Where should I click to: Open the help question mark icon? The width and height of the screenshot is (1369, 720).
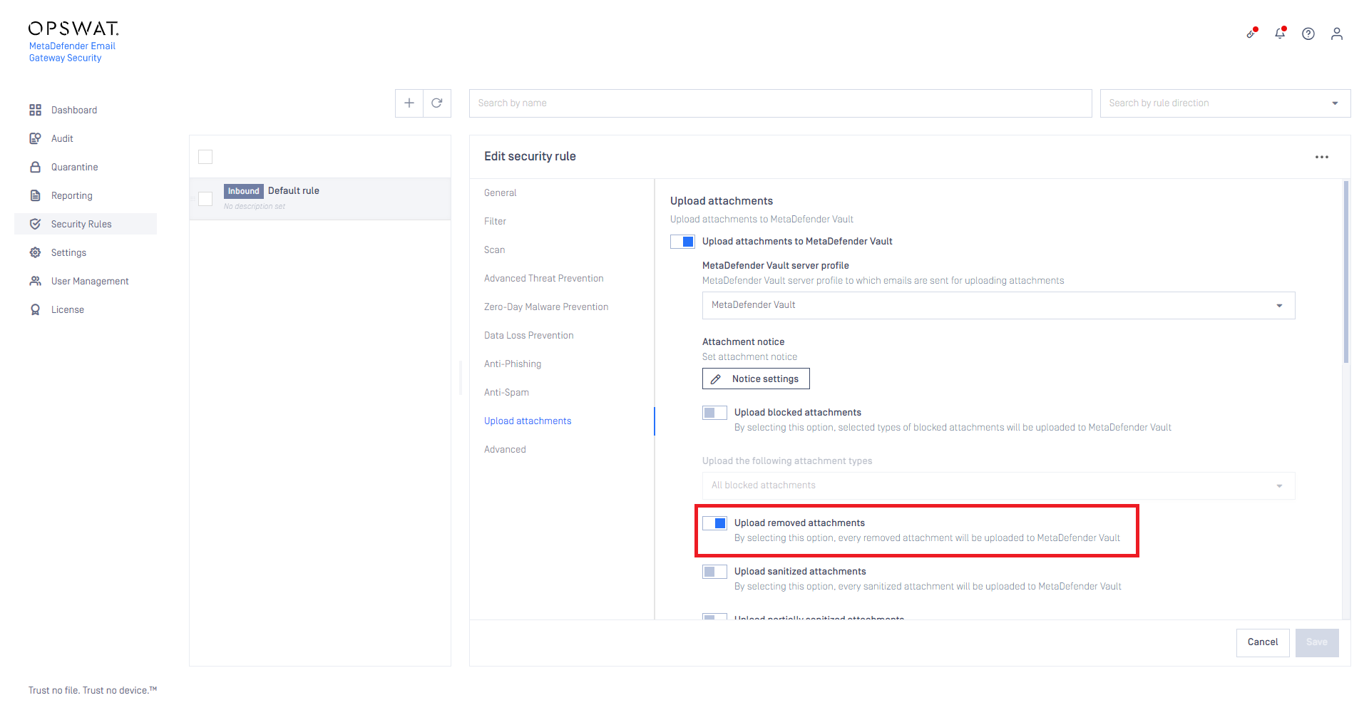[x=1308, y=34]
